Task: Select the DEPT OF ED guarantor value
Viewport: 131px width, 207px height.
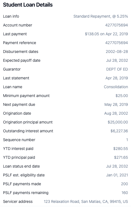Action: [x=117, y=69]
